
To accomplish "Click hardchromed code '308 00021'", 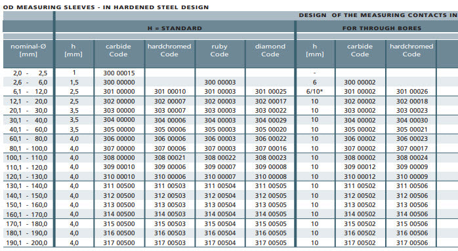I will click(x=170, y=157).
